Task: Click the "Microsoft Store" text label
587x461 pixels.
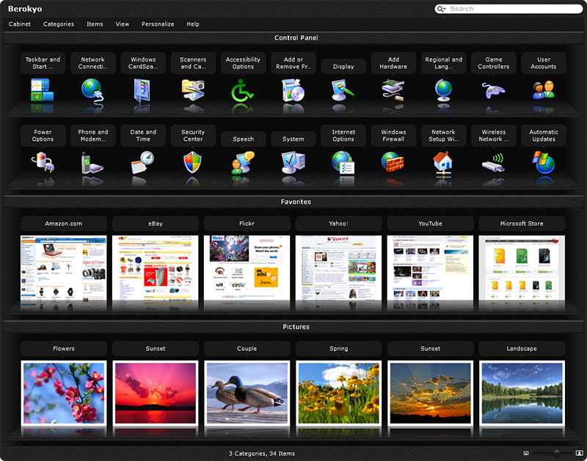Action: coord(522,224)
